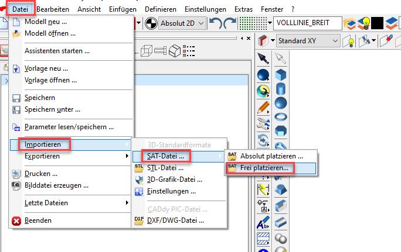The height and width of the screenshot is (252, 401).
Task: Close the left panel with the x
Action: [249, 38]
